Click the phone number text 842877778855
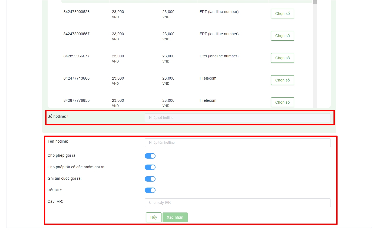The image size is (380, 236). pyautogui.click(x=77, y=101)
